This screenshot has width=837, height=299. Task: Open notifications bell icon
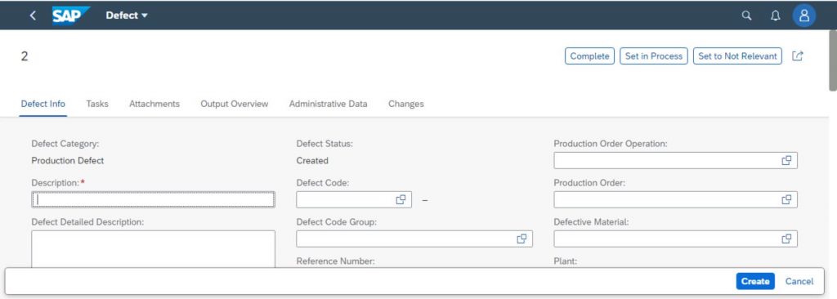[x=775, y=16]
